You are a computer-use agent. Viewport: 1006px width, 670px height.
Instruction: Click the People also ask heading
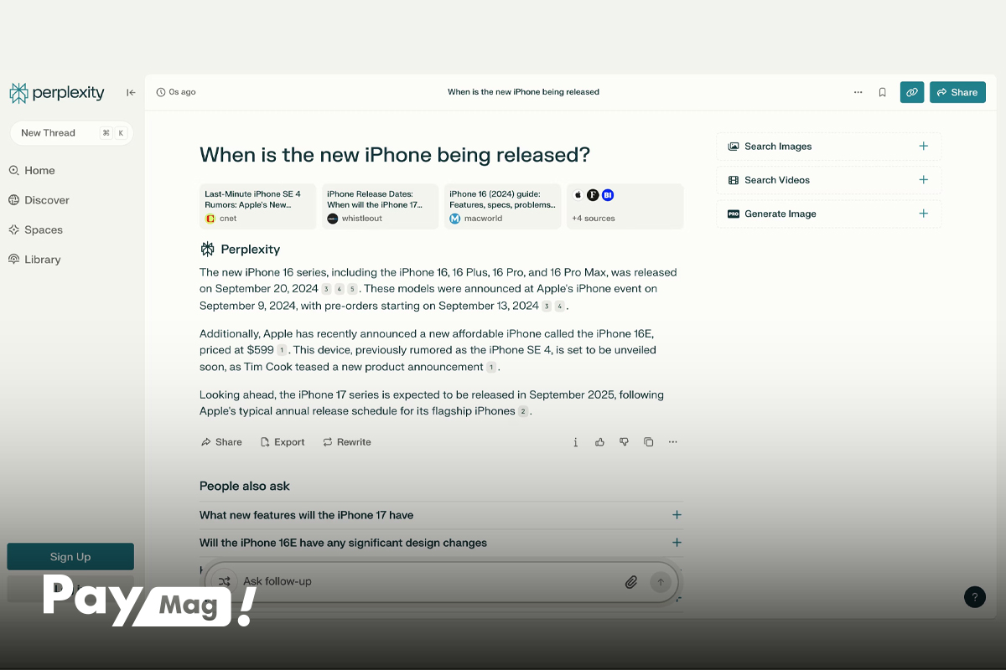(x=245, y=486)
